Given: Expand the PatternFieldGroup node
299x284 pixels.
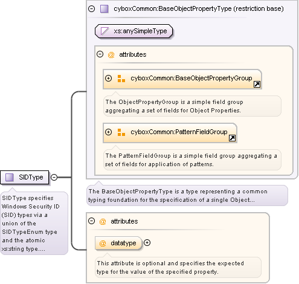Looking at the screenshot, I should [108, 132].
